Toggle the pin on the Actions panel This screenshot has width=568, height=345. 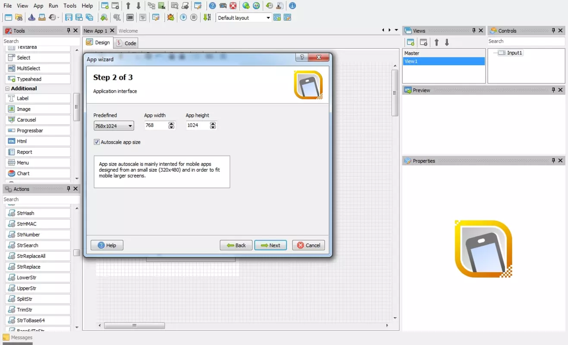coord(68,189)
